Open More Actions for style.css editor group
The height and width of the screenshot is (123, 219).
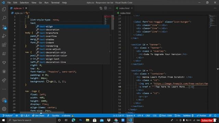pos(110,8)
